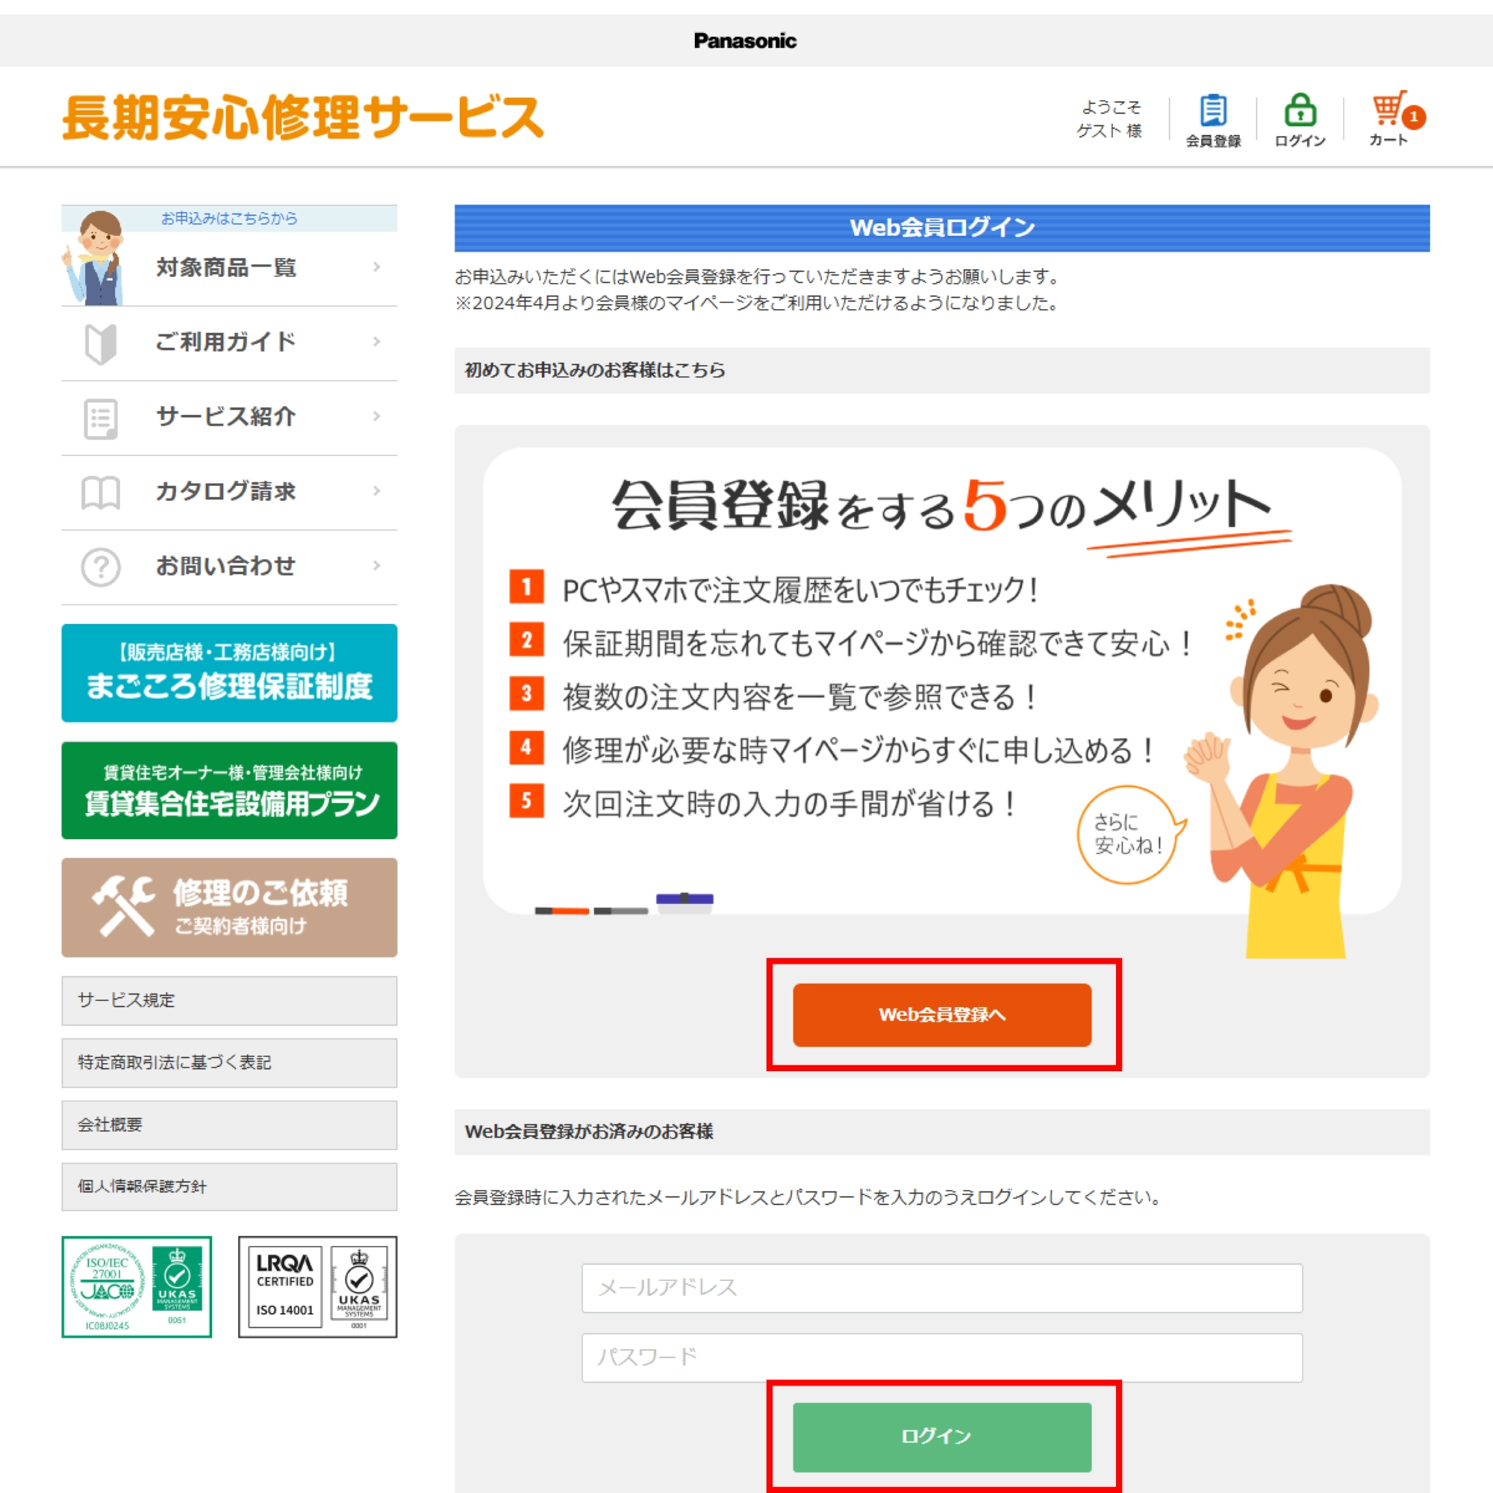Click the green ログイン padlock icon
This screenshot has height=1493, width=1493.
pyautogui.click(x=1300, y=110)
